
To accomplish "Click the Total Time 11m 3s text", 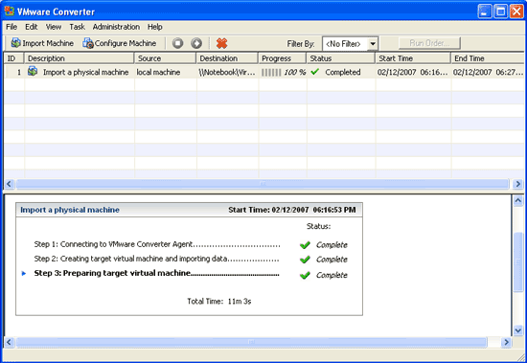I will click(219, 301).
